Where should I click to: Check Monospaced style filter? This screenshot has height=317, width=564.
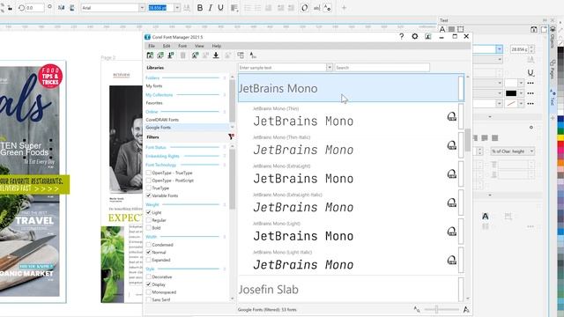click(149, 292)
